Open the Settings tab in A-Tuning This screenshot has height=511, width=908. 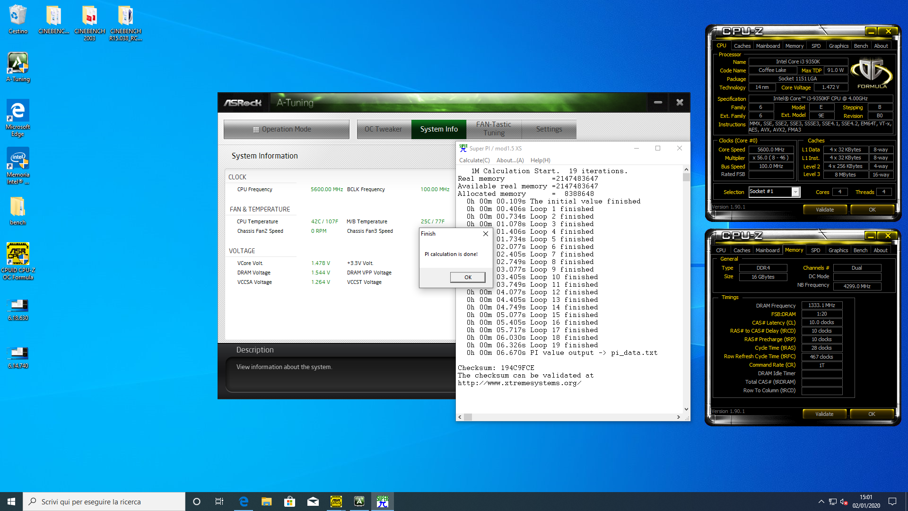[x=549, y=129]
